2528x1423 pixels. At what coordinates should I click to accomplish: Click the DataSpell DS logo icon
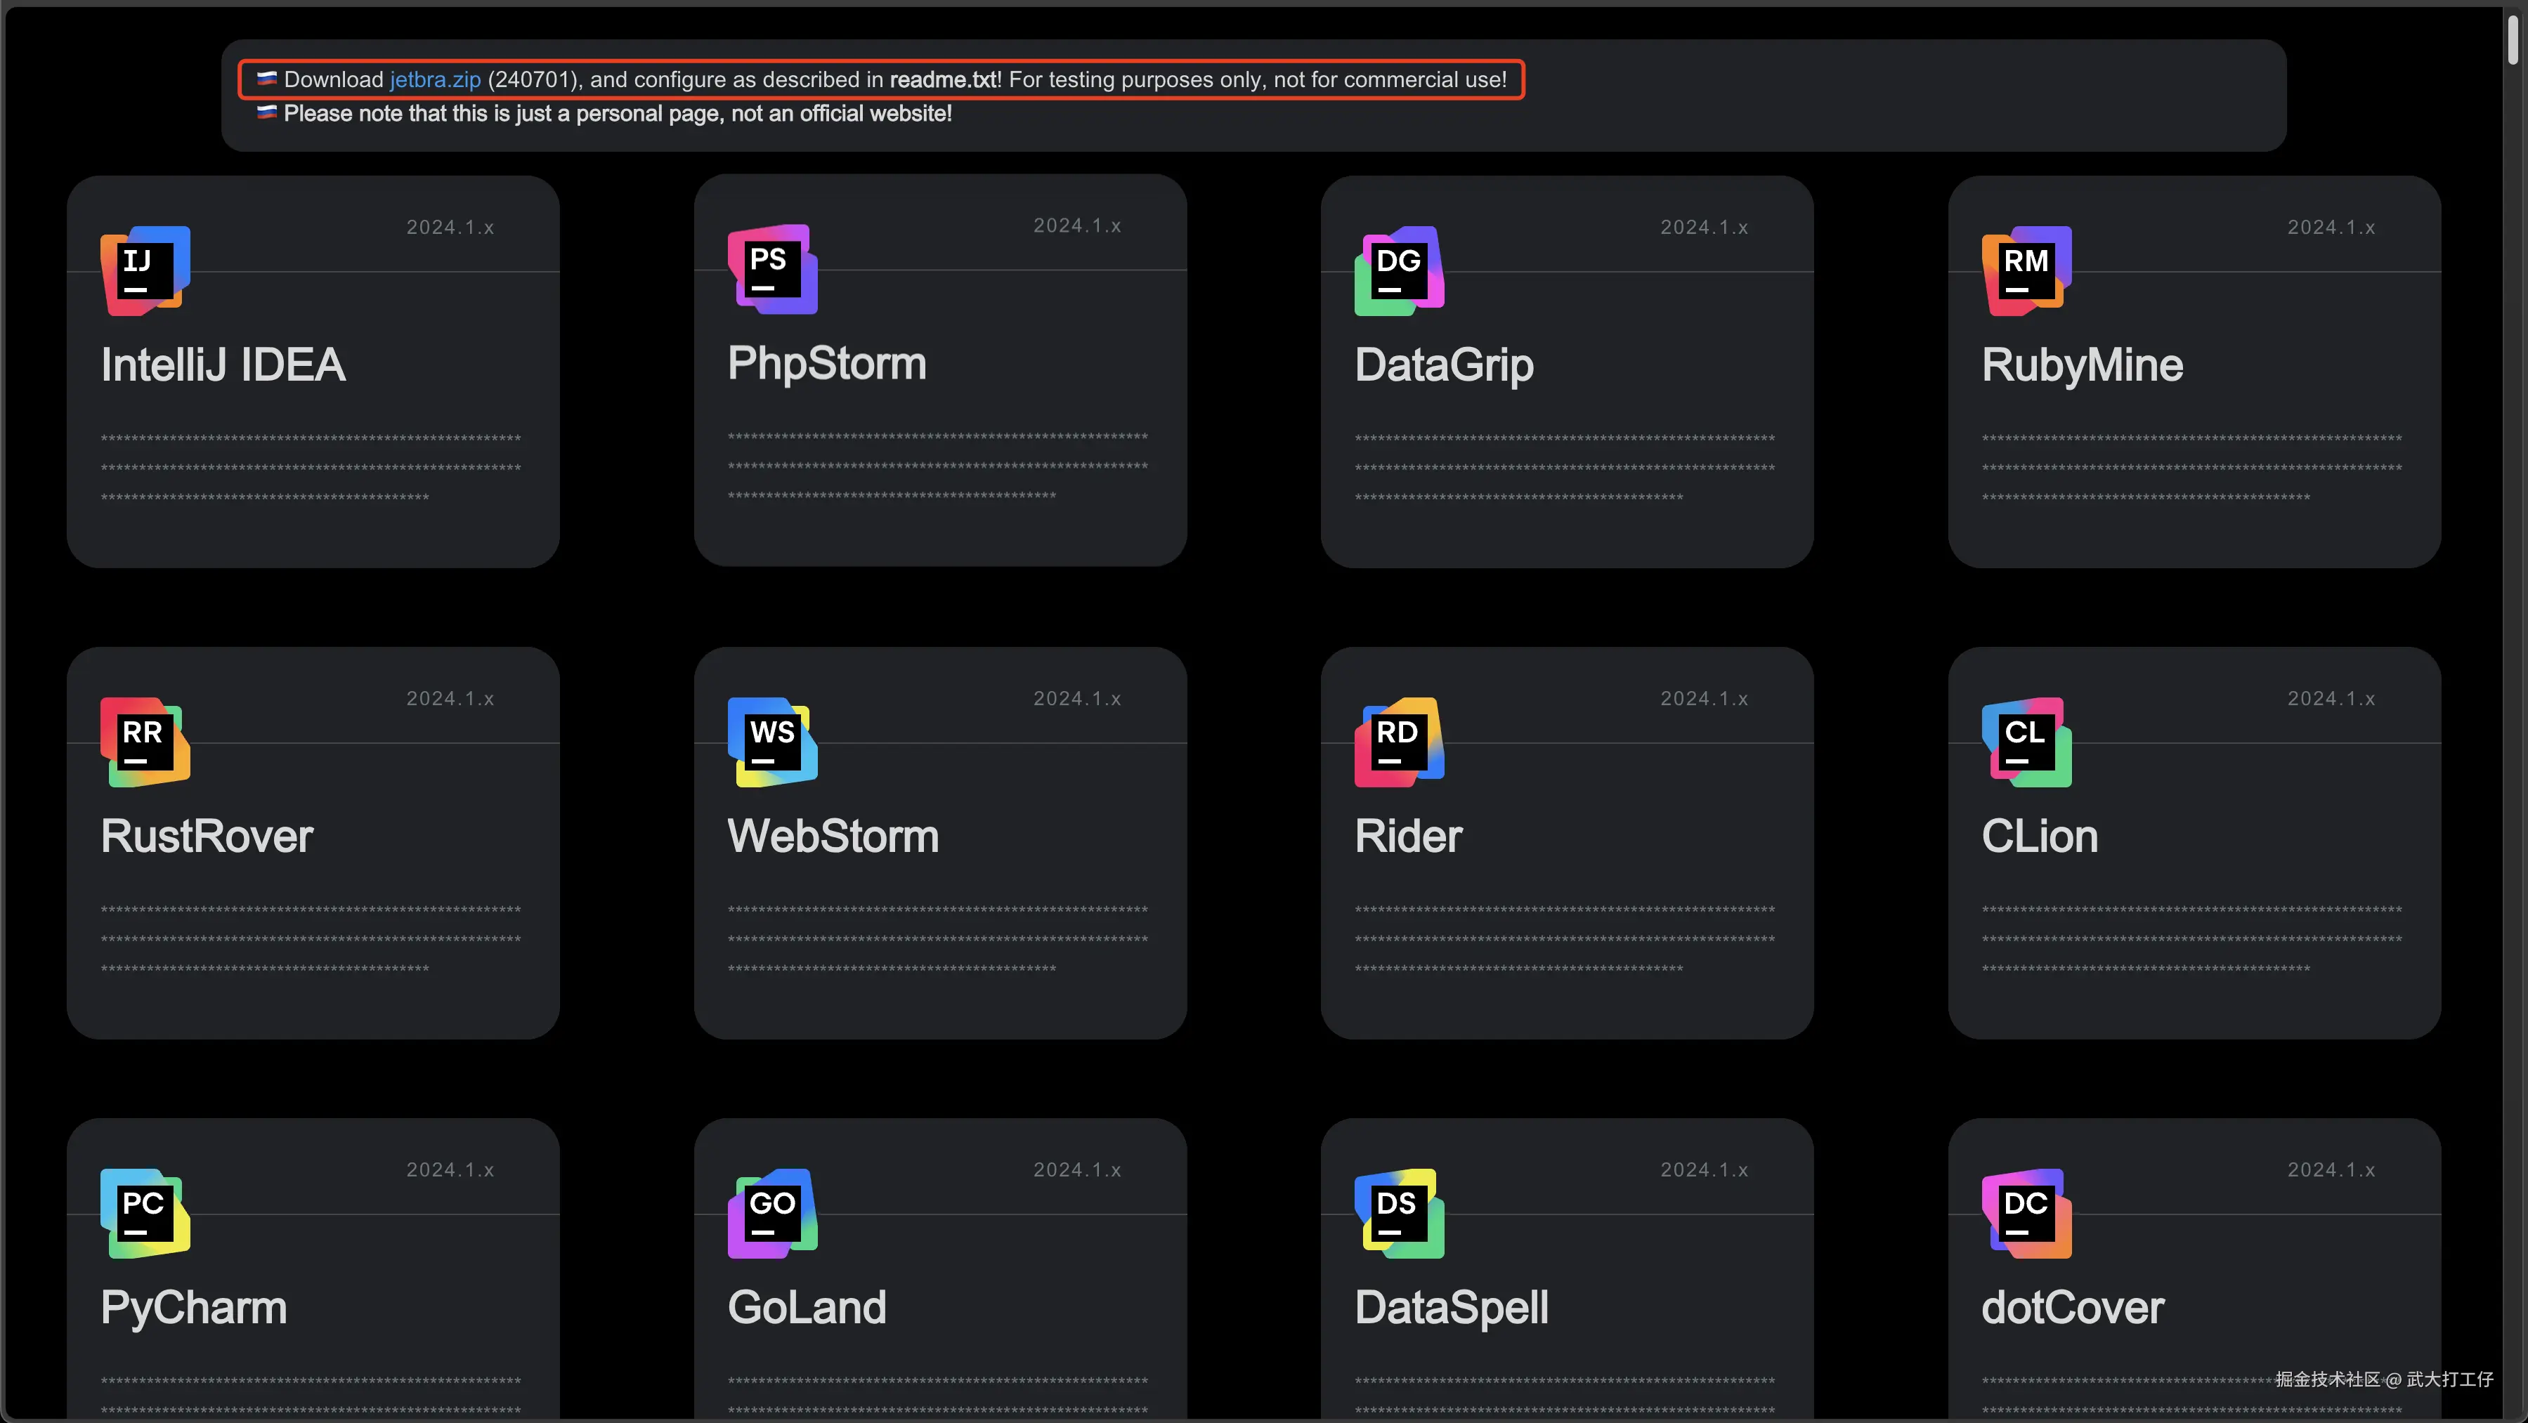tap(1398, 1213)
